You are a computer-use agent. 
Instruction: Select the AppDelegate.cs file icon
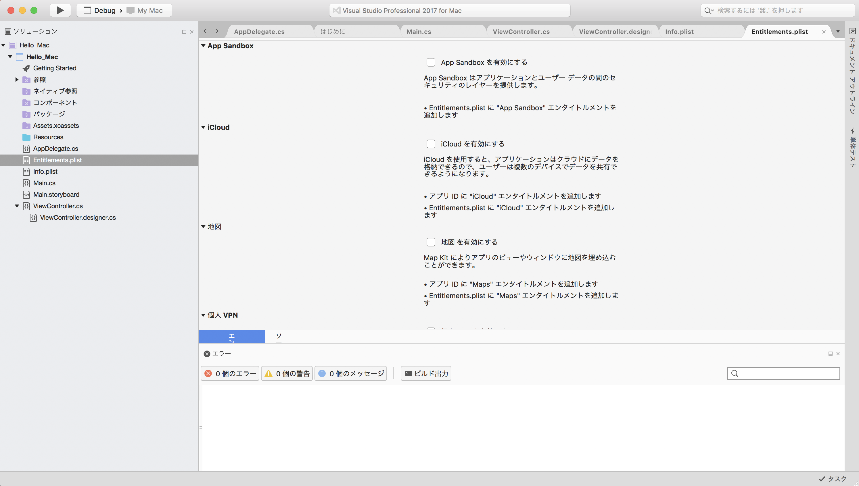tap(26, 148)
